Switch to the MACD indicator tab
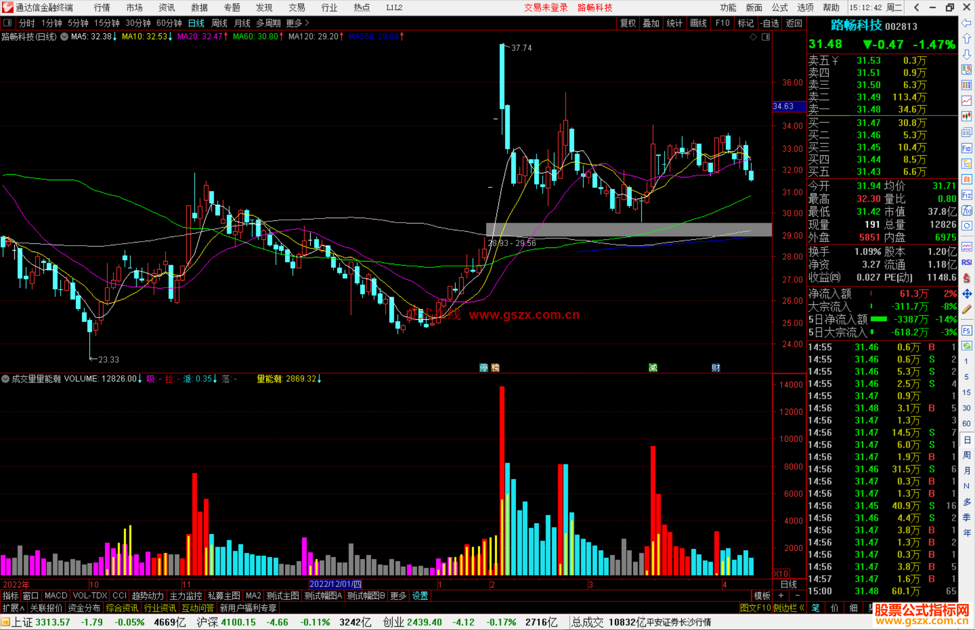This screenshot has width=975, height=630. [x=56, y=596]
